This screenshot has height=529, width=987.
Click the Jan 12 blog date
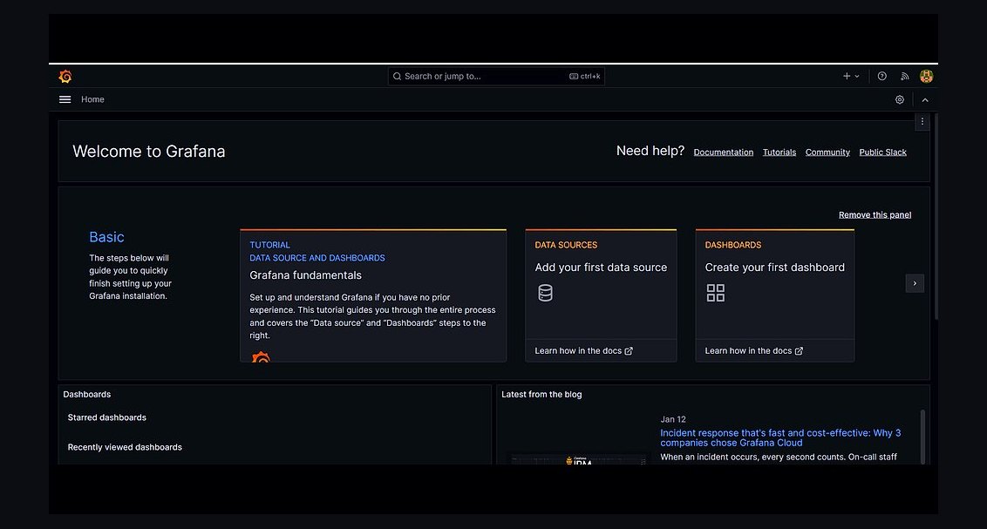coord(673,419)
